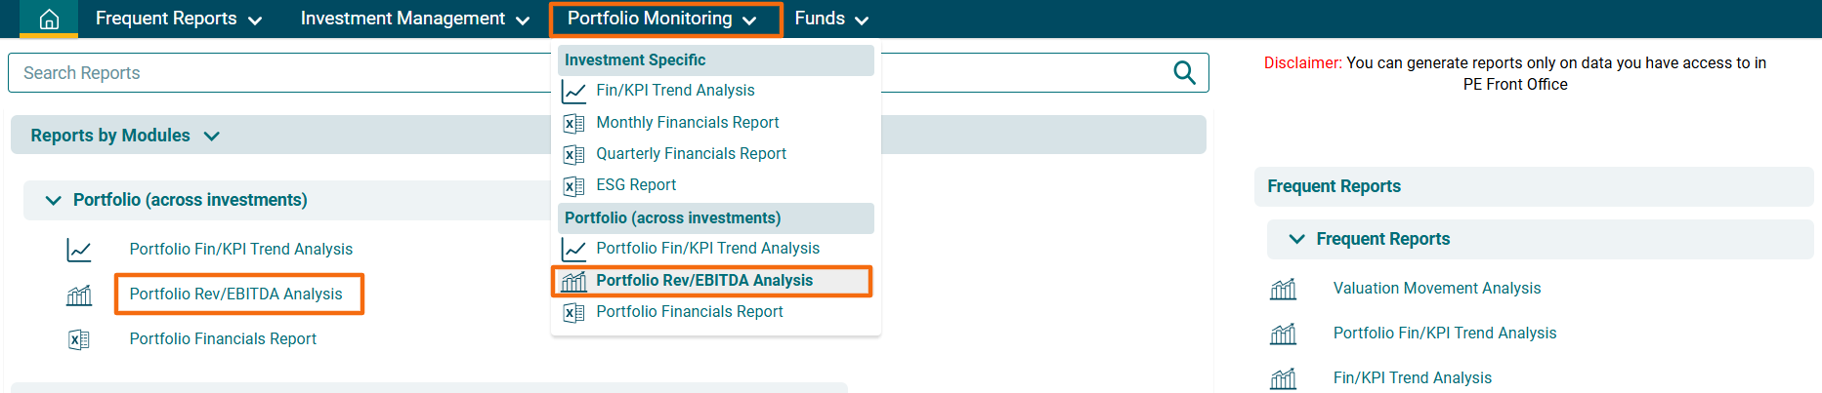
Task: Open the Frequent Reports menu in the top bar
Action: point(178,19)
